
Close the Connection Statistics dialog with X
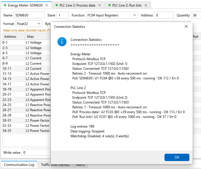(x=186, y=26)
